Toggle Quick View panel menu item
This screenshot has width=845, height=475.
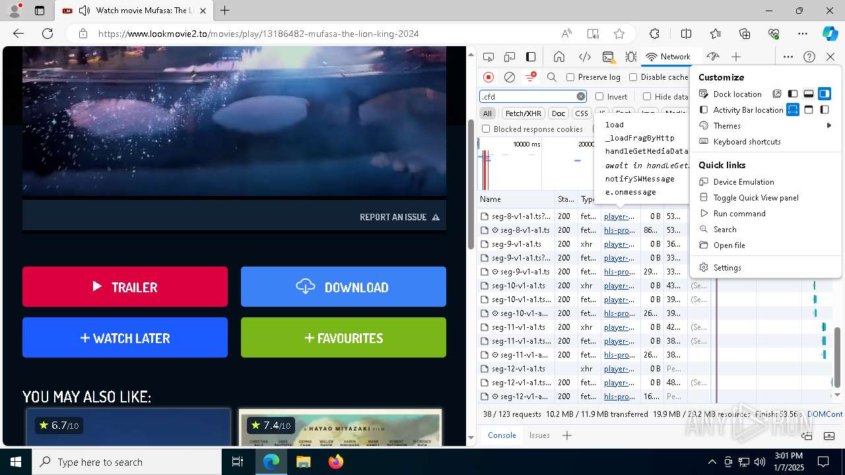pos(766,197)
